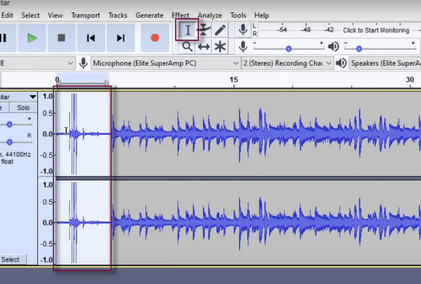The height and width of the screenshot is (284, 421).
Task: Start recording with the red Record button
Action: pos(155,38)
